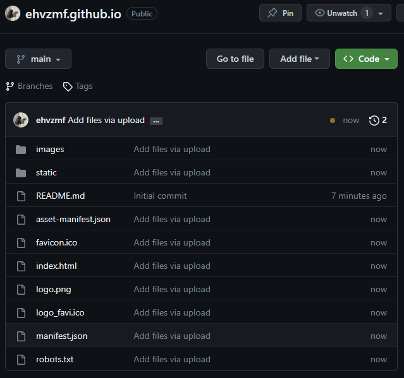Open the logo.png file
404x378 pixels.
pos(53,290)
